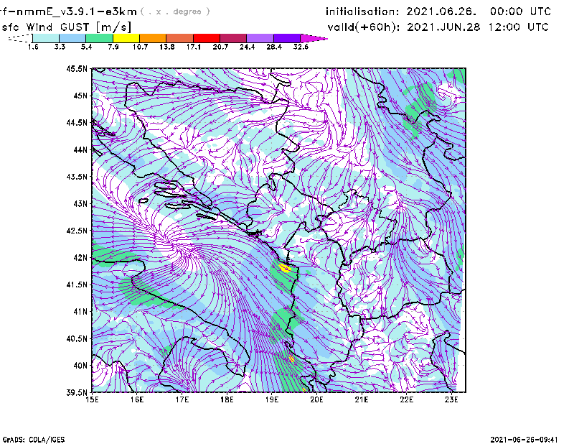Click the yellow gust patch near 42N 19E
This screenshot has width=574, height=444.
click(285, 267)
